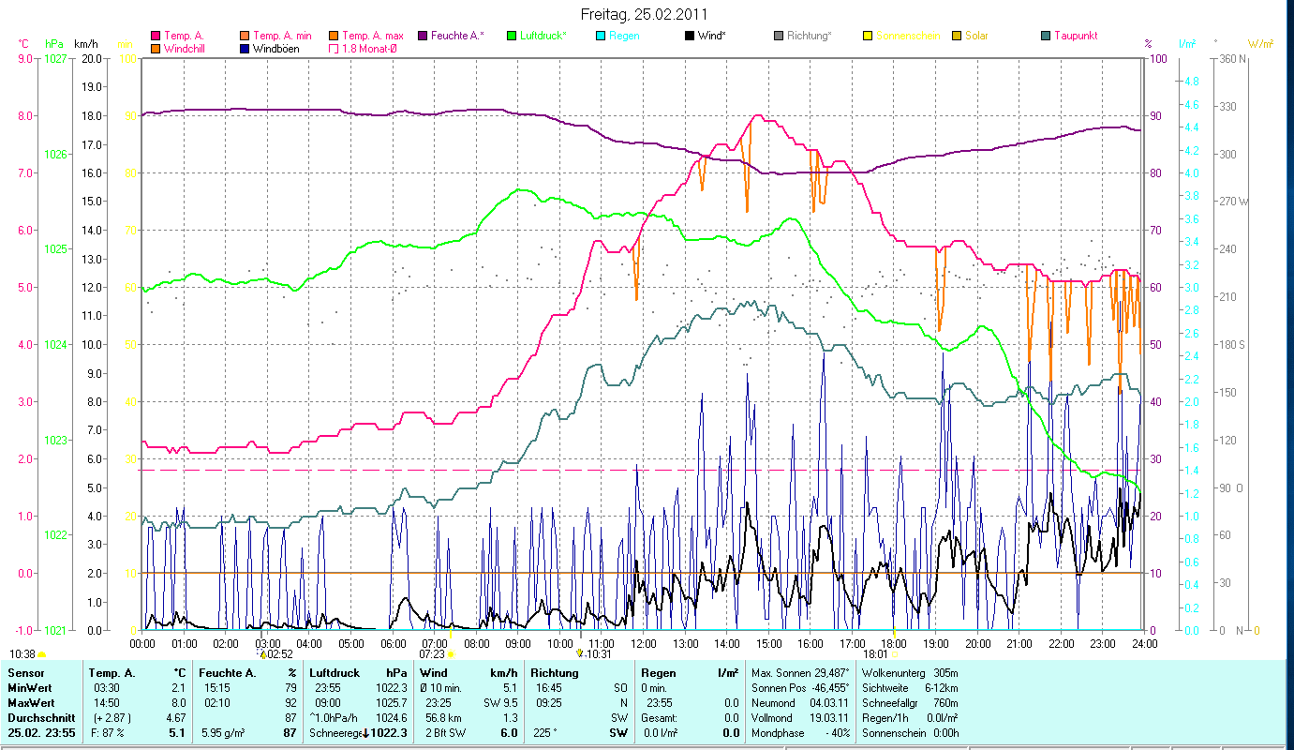Click the cyan Regen legend swatch
Screen dimensions: 1294x750
click(x=601, y=36)
